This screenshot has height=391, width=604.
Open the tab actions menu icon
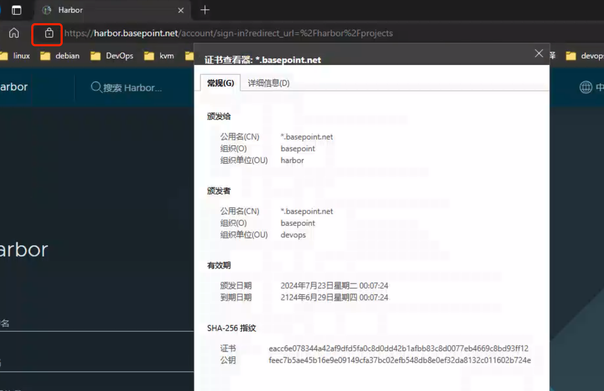click(16, 10)
